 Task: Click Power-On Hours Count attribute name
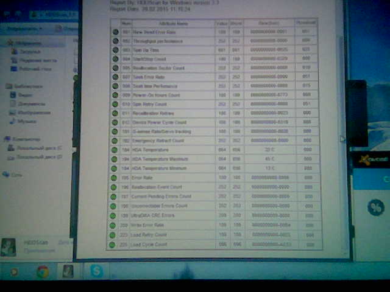pos(156,95)
